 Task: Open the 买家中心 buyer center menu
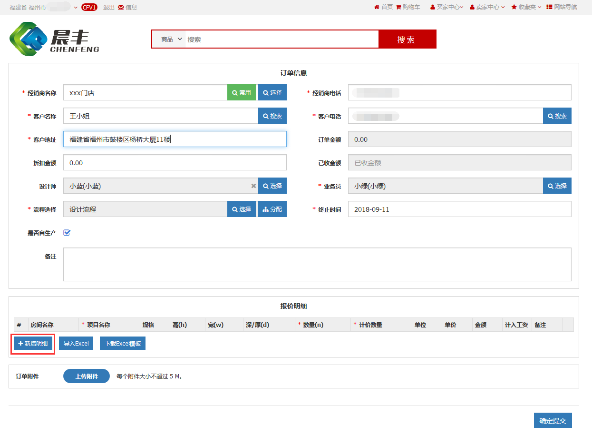pyautogui.click(x=446, y=7)
